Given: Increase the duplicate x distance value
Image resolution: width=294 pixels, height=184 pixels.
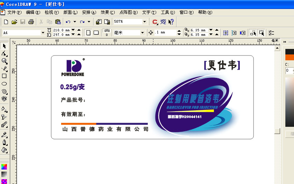Looking at the screenshot, I should click(x=217, y=30).
